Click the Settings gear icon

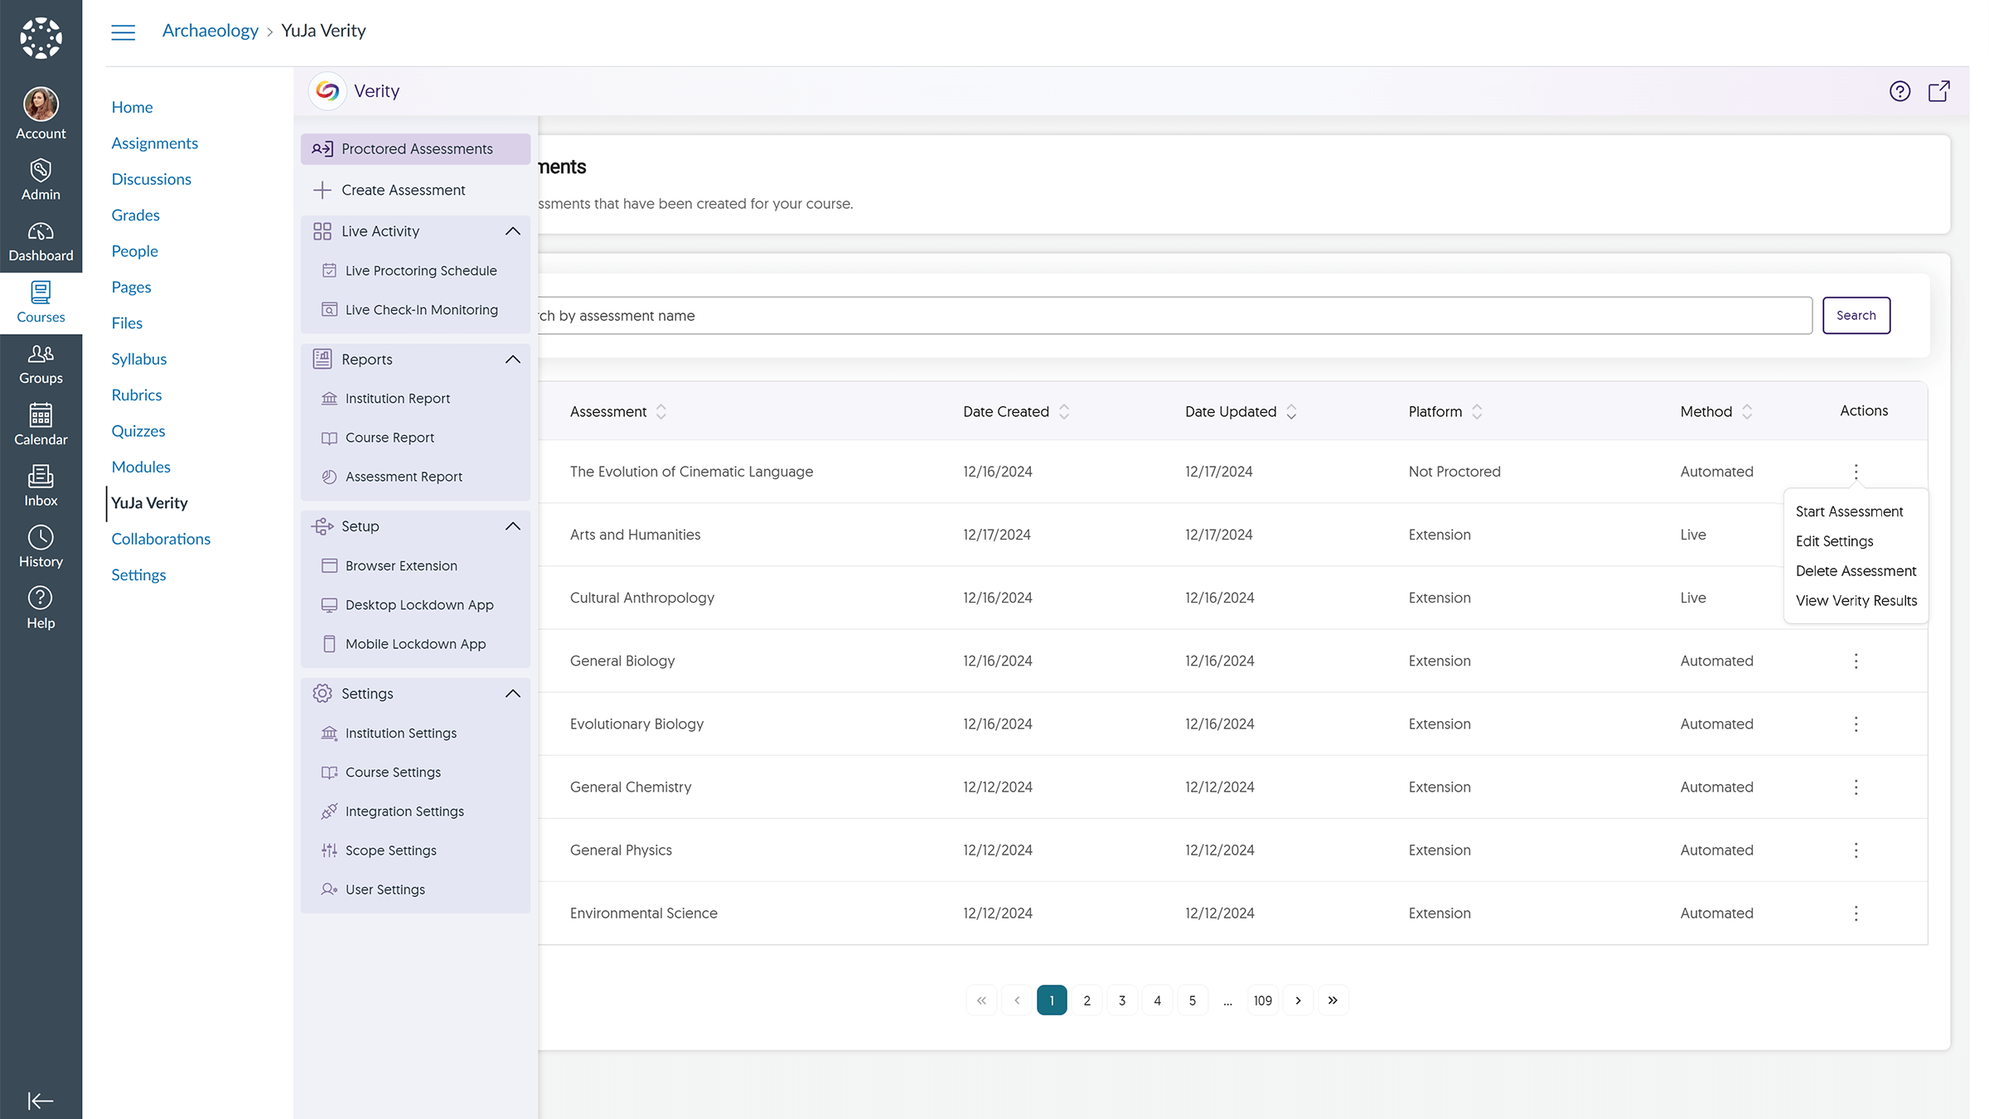(322, 693)
